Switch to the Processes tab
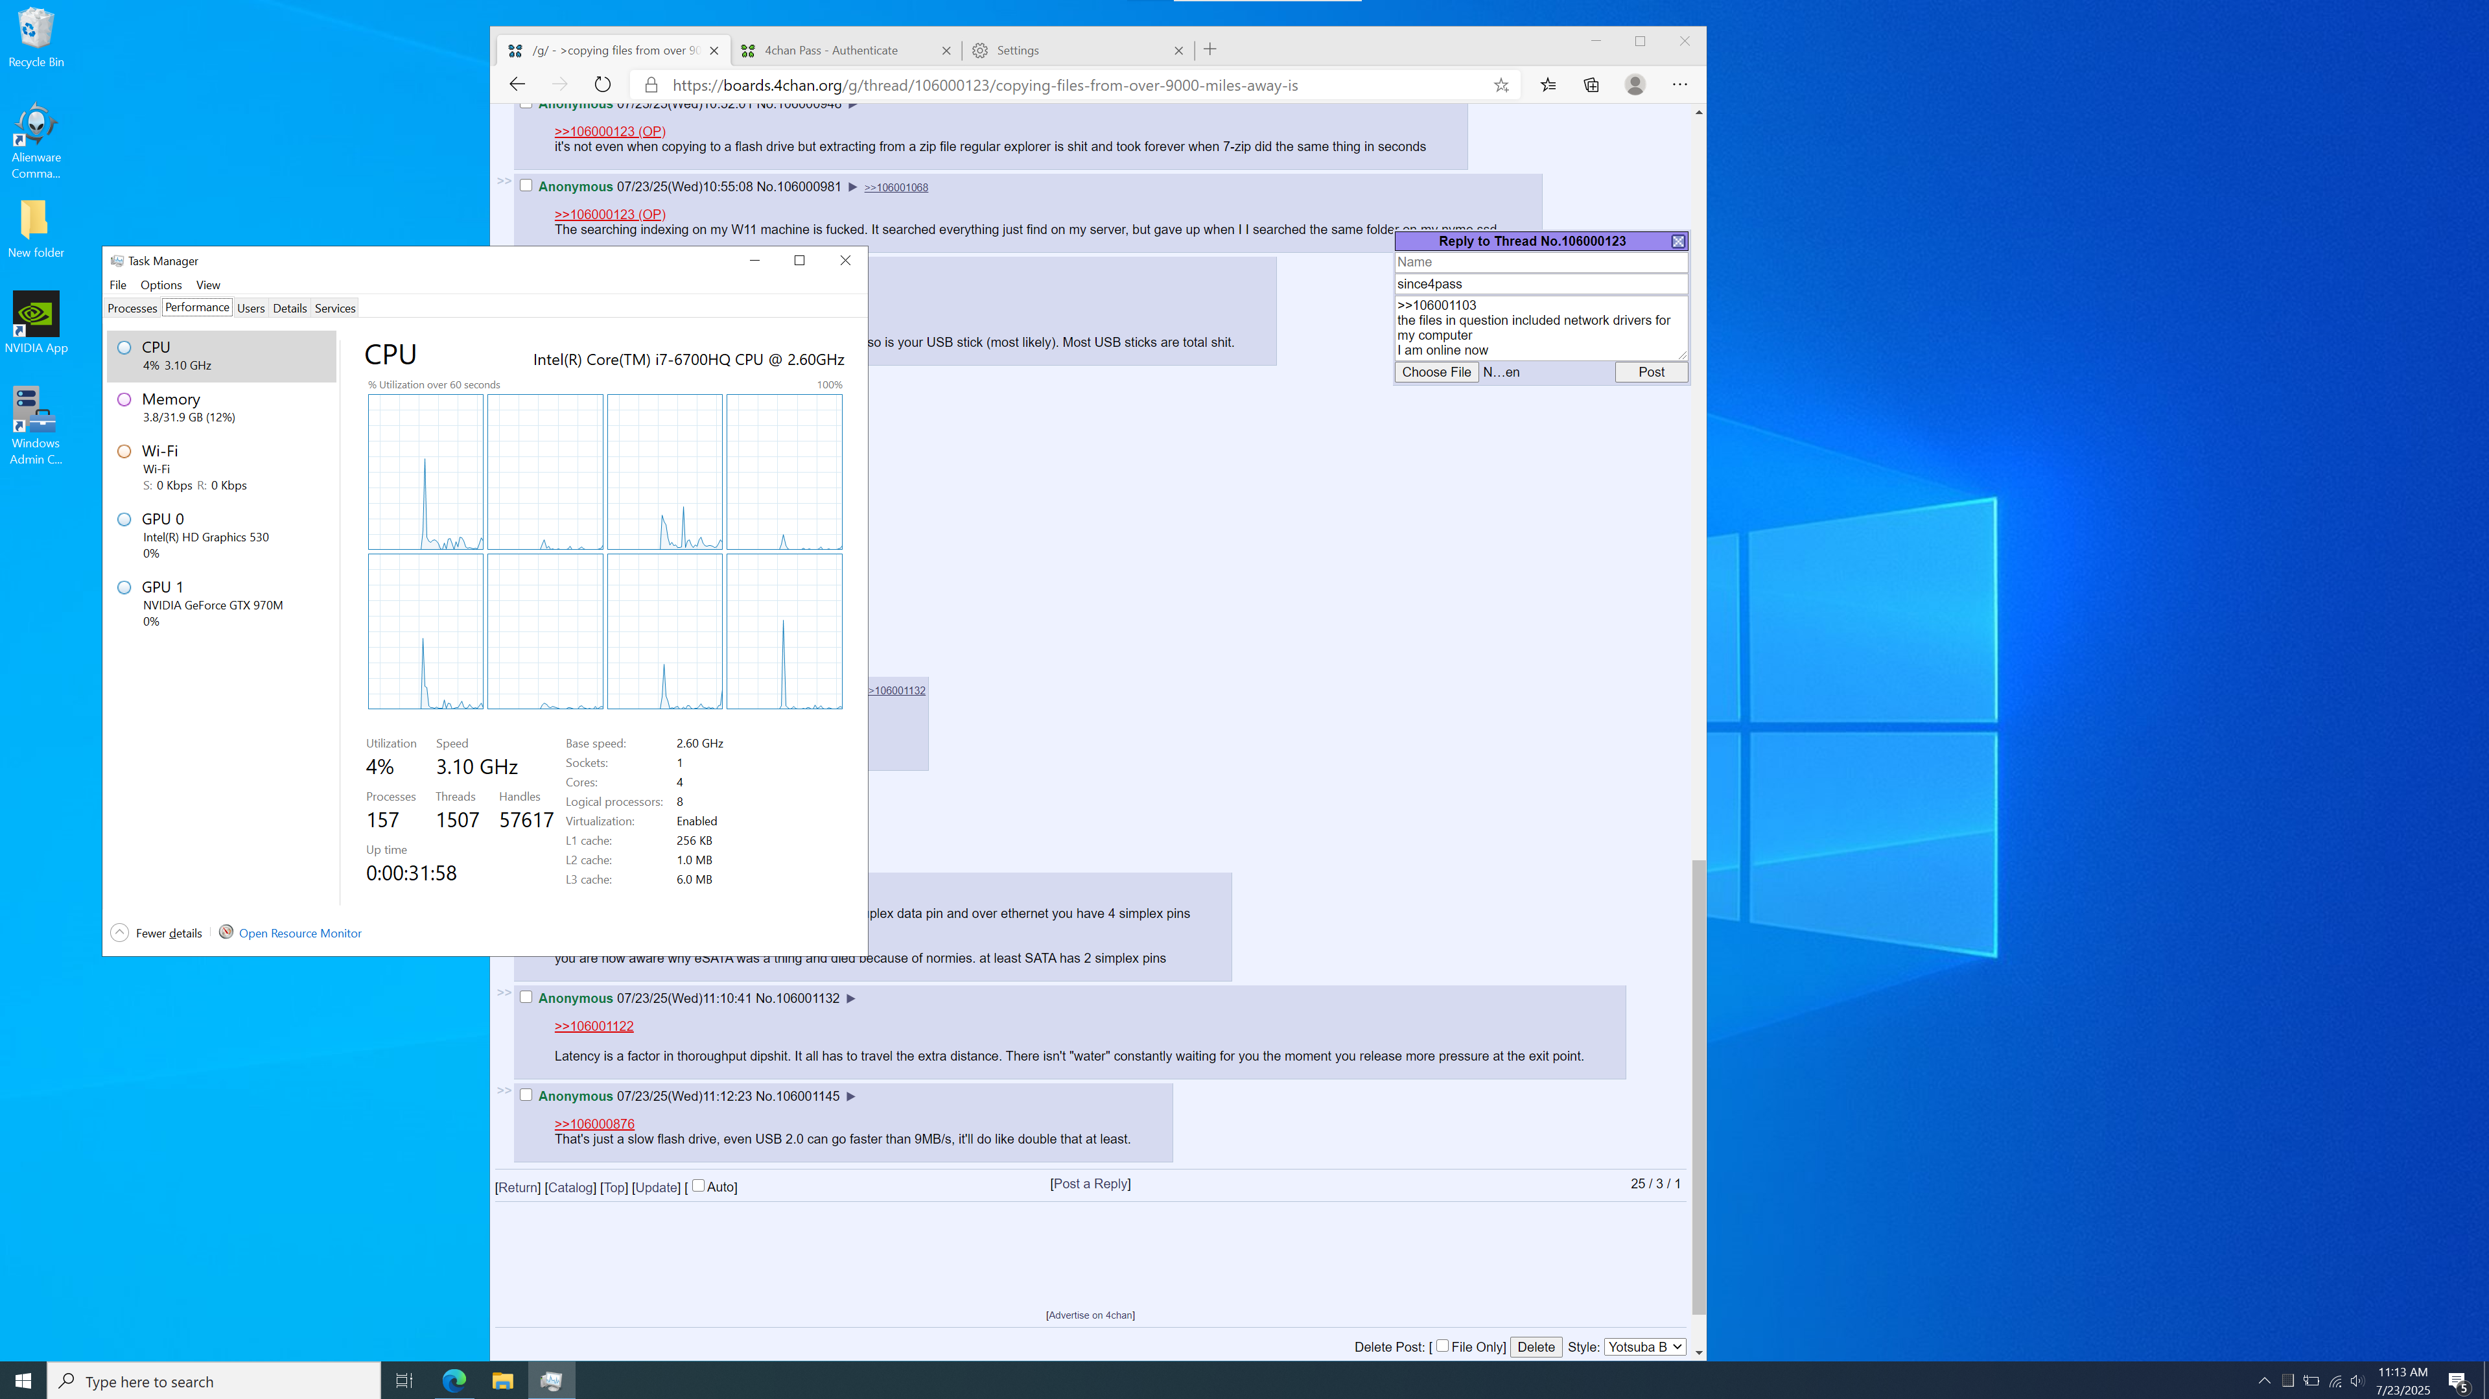This screenshot has height=1399, width=2489. tap(132, 308)
